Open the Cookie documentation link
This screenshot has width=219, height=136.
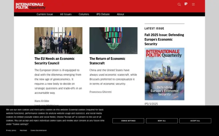(x=39, y=131)
